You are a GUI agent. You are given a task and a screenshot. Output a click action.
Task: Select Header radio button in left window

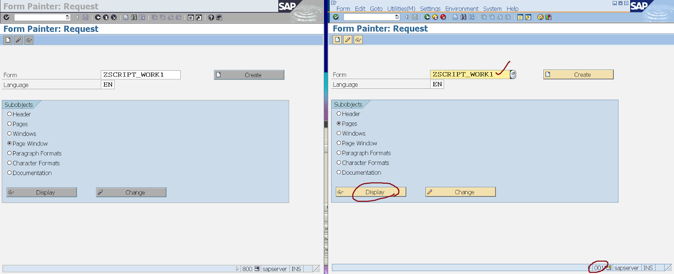tap(9, 114)
